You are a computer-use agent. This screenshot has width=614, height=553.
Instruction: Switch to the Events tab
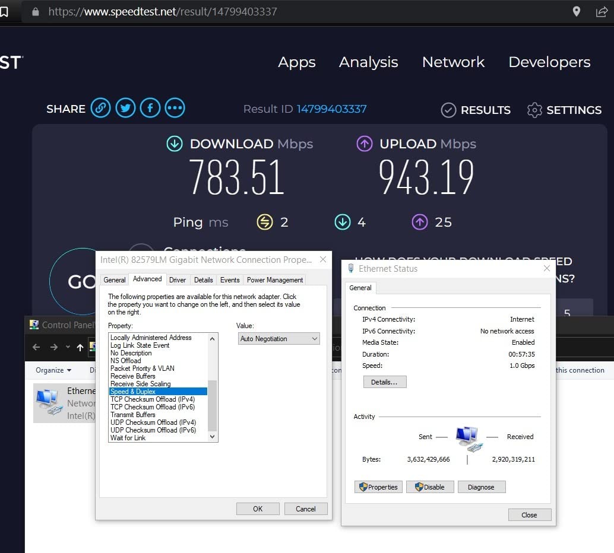point(230,280)
